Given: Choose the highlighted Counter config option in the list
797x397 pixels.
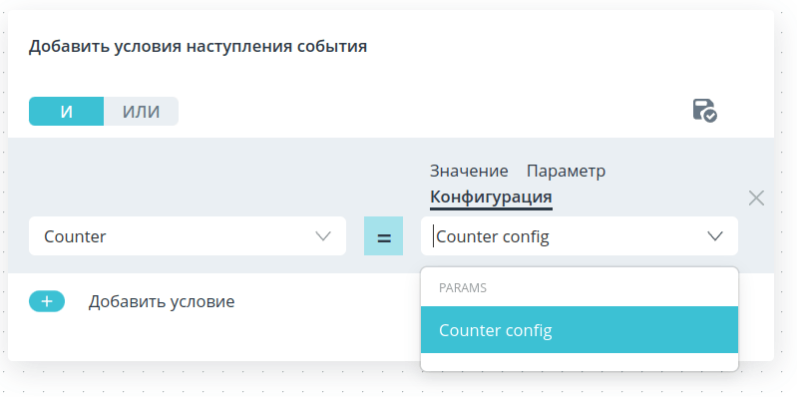Looking at the screenshot, I should (580, 330).
